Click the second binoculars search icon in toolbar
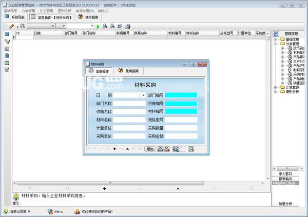Screen dimensions: 308x217 pyautogui.click(x=112, y=26)
